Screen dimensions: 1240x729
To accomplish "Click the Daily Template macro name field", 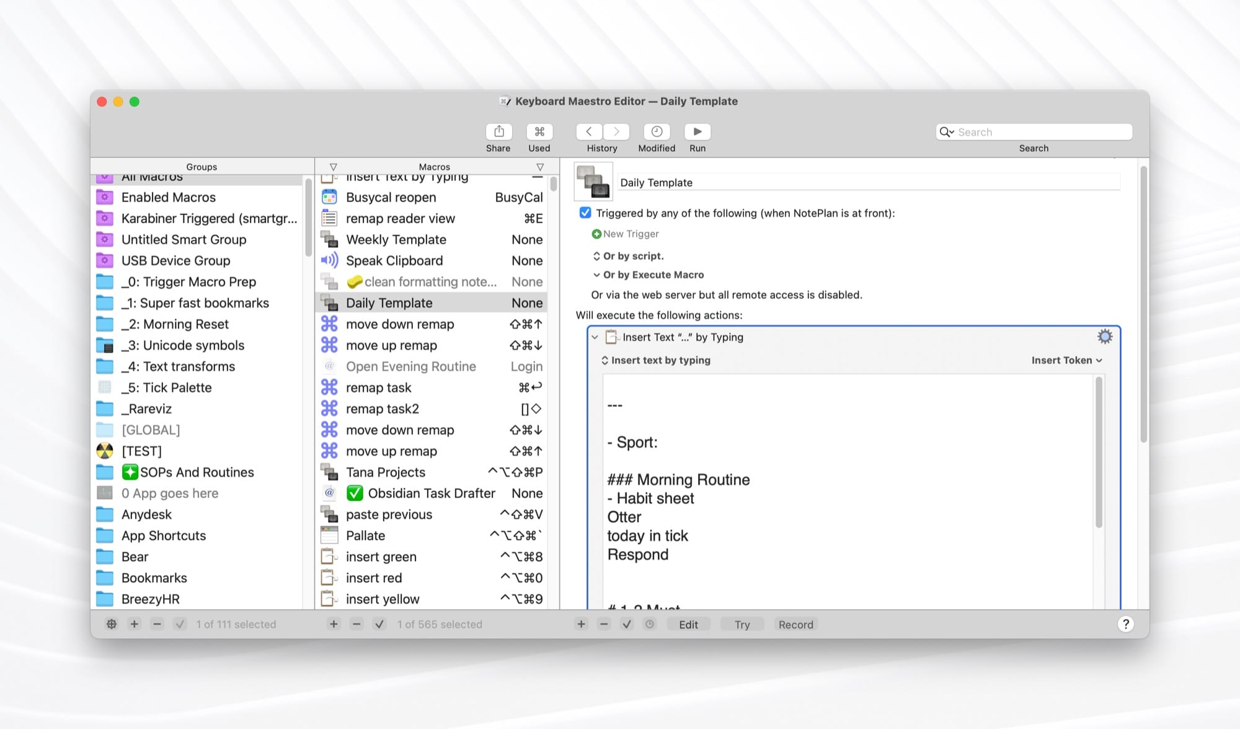I will click(x=869, y=182).
